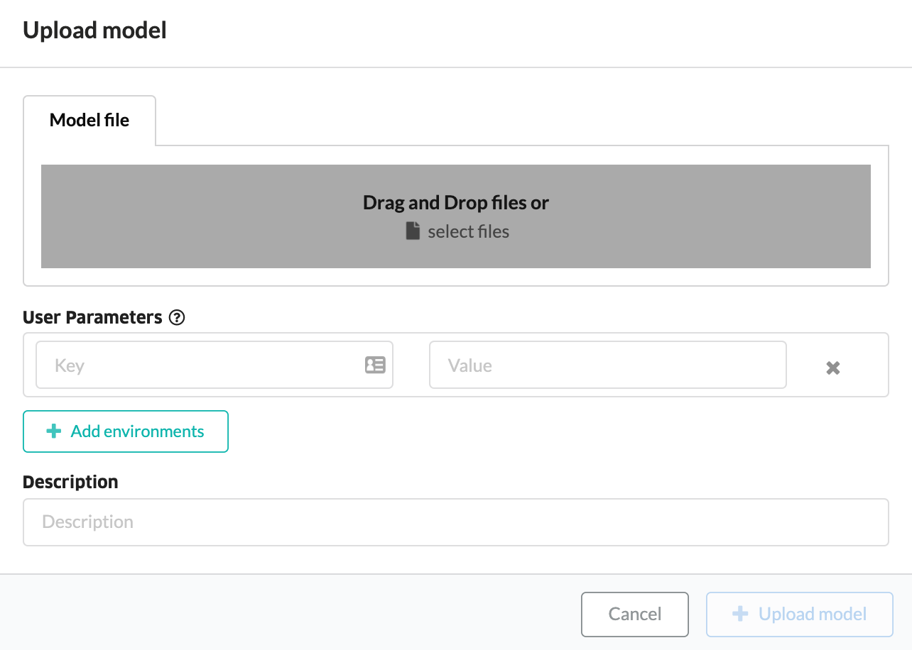Switch to the Model file tab
This screenshot has height=650, width=912.
[89, 121]
